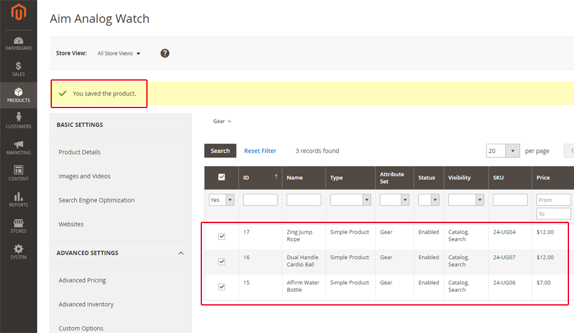574x333 pixels.
Task: Open the Images and Videos tab
Action: tap(84, 176)
